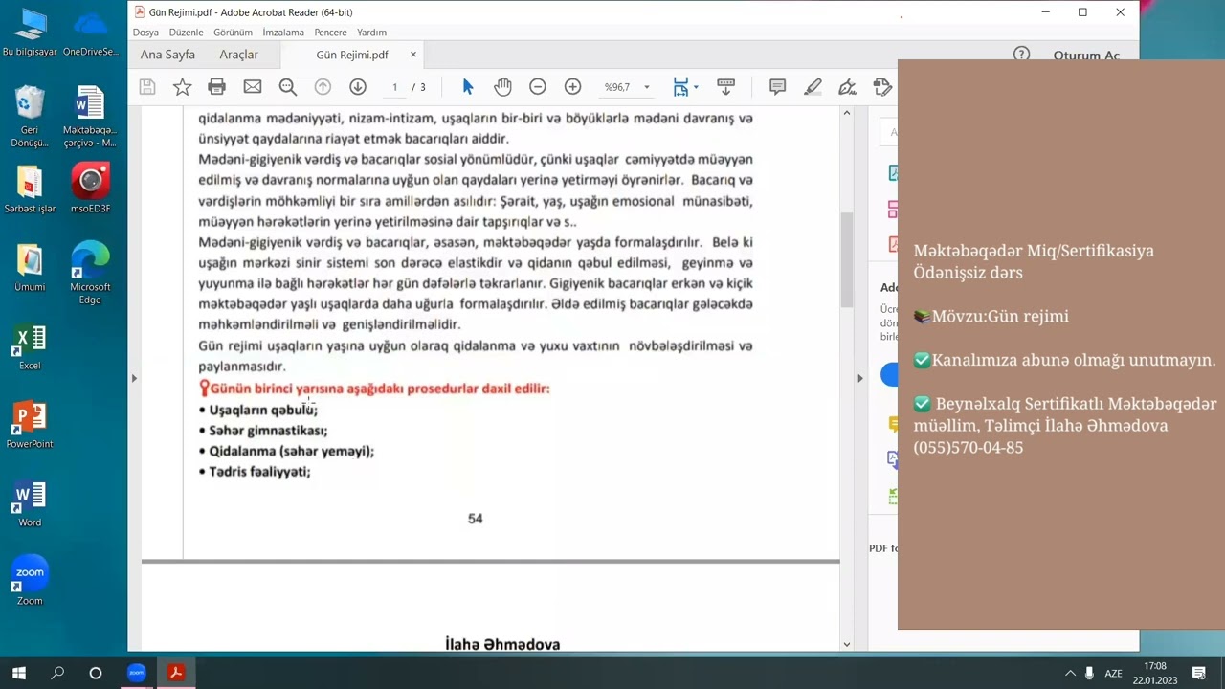The height and width of the screenshot is (689, 1225).
Task: Go to the previous page with the up arrow
Action: pos(323,87)
